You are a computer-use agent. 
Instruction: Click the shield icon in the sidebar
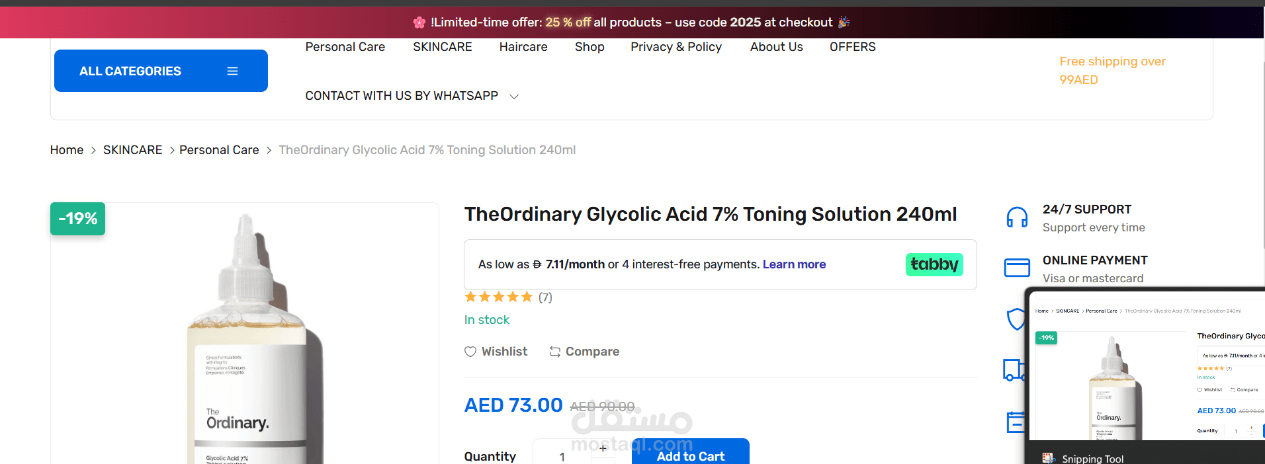1015,319
